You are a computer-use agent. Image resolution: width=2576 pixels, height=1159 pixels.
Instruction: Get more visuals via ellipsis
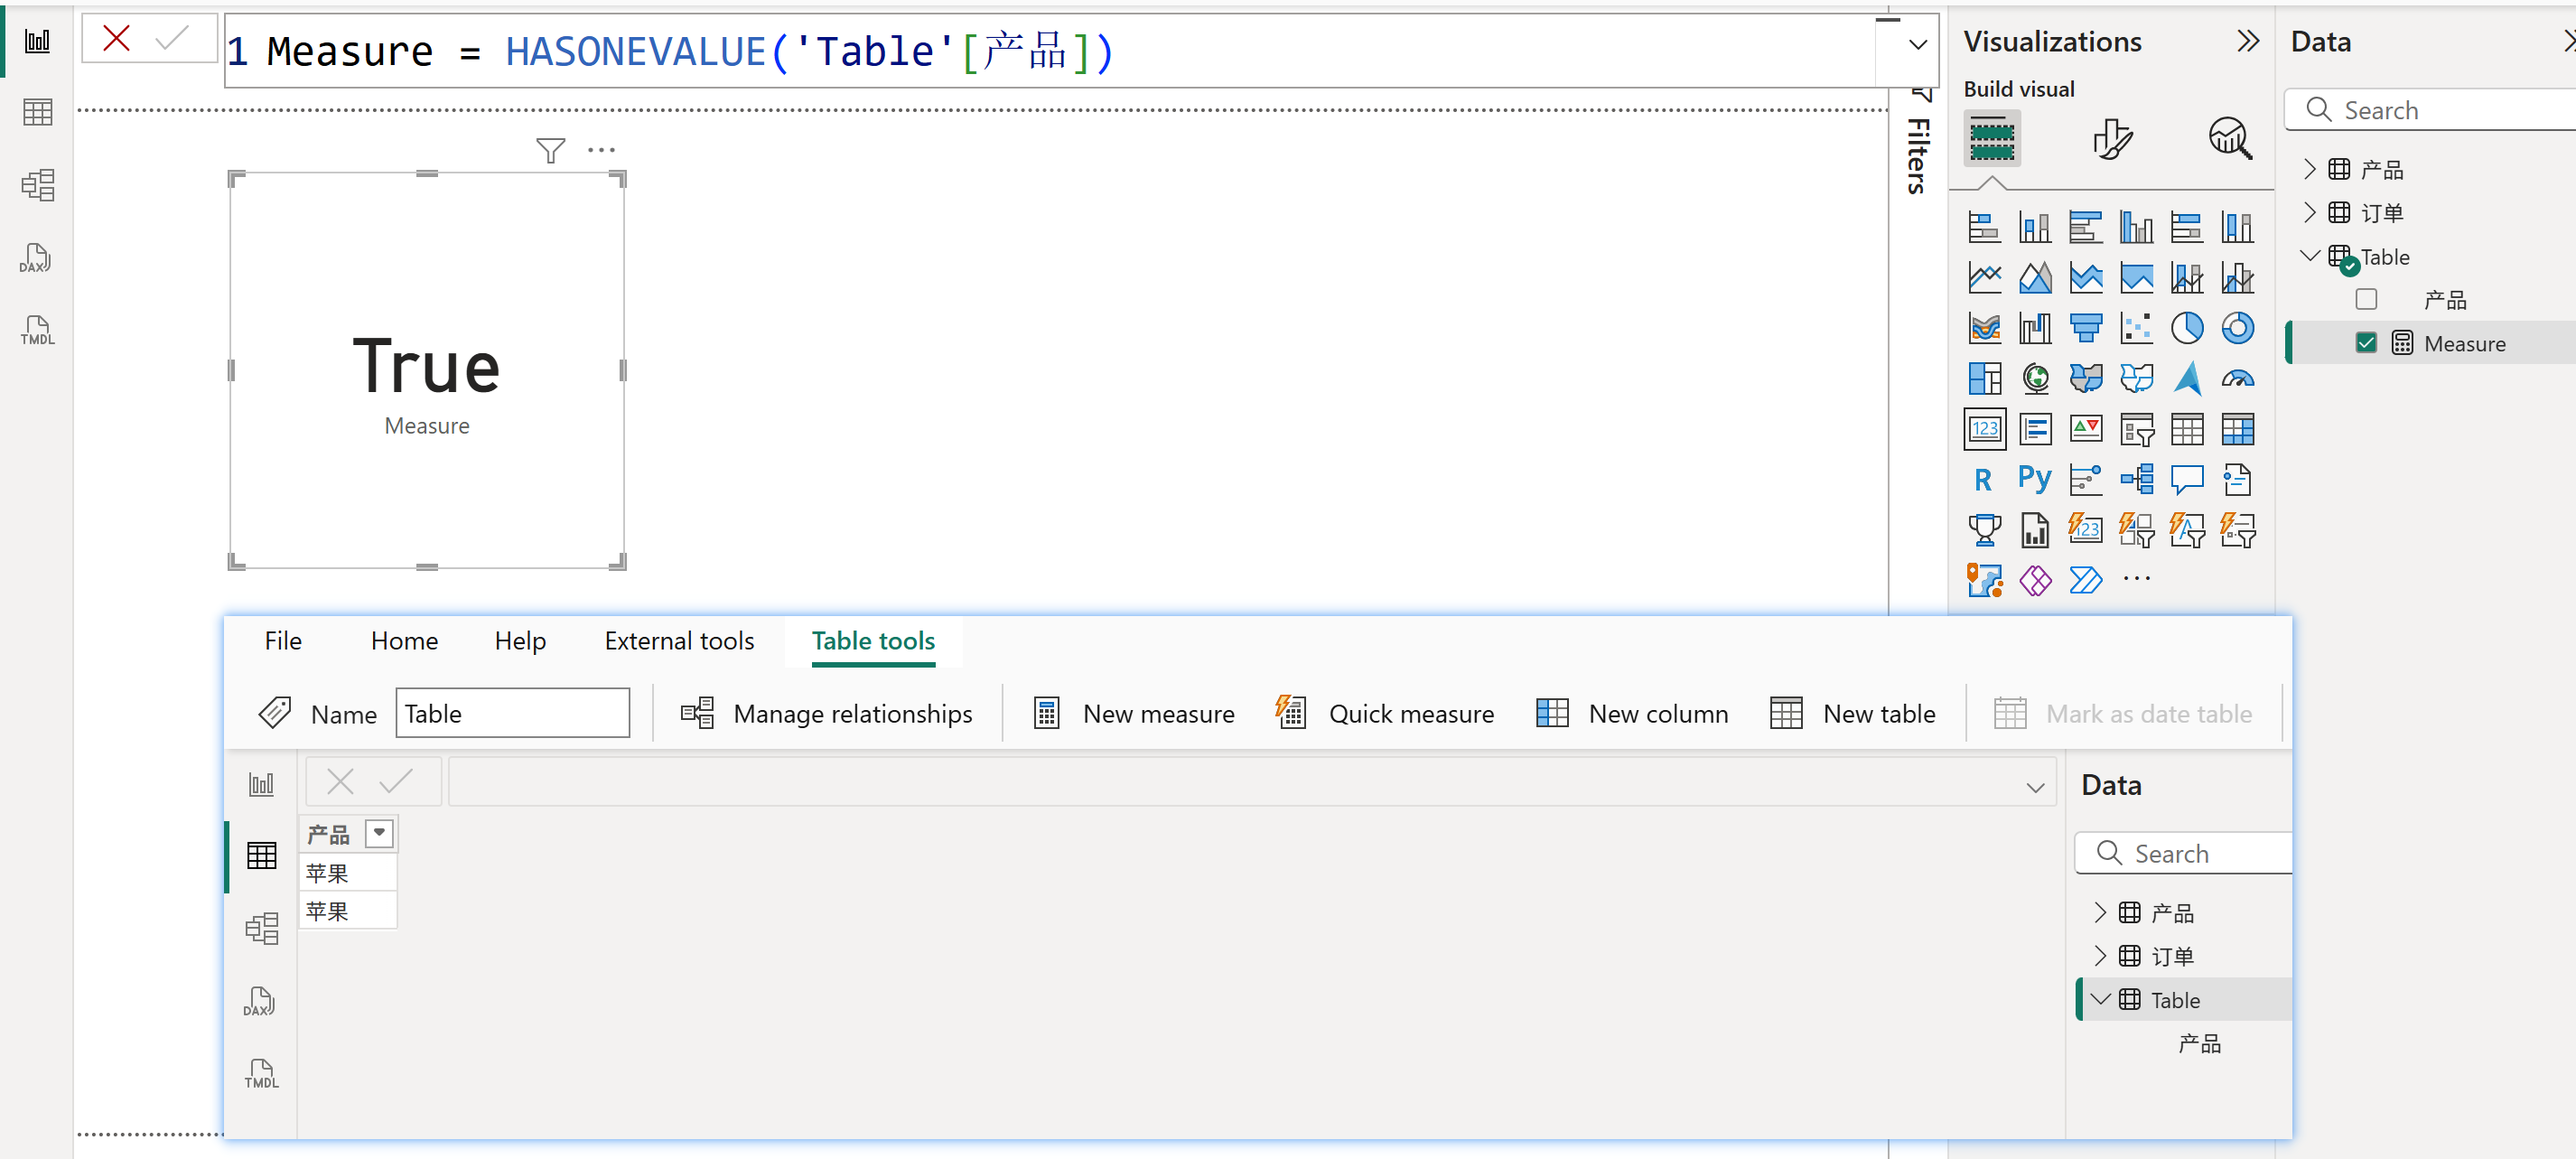[2136, 579]
